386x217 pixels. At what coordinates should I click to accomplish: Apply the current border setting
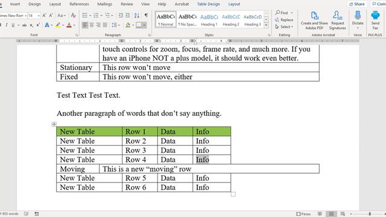[139, 25]
